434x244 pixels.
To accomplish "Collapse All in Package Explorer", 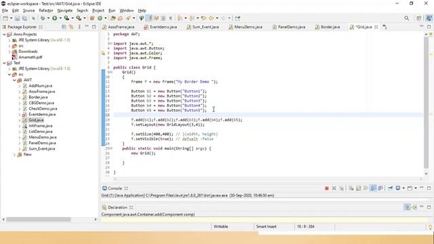I will [x=64, y=27].
